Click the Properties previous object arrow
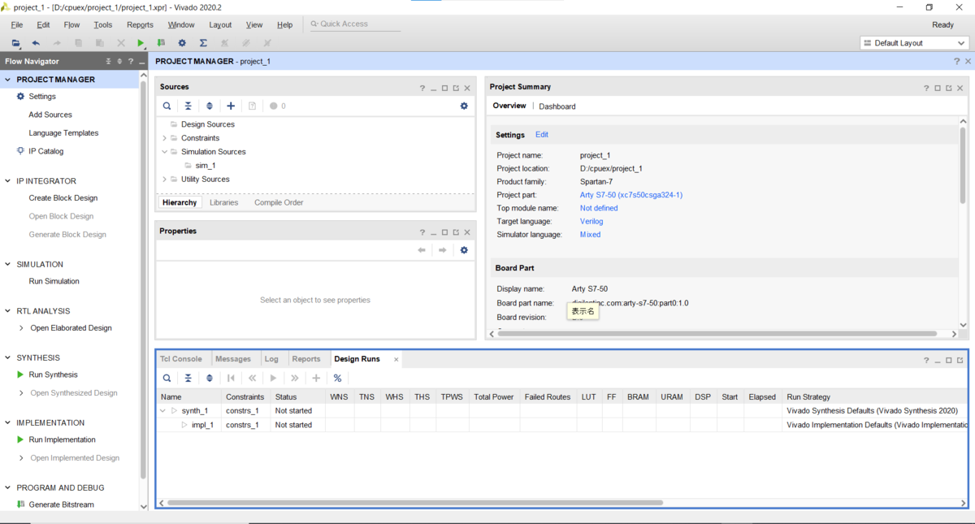The image size is (975, 524). point(422,250)
